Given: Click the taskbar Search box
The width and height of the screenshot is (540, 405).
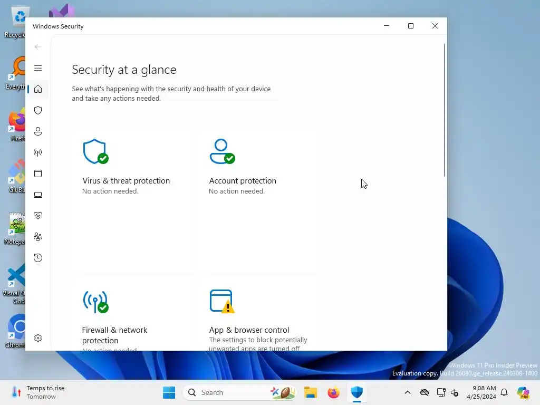Looking at the screenshot, I should 240,392.
